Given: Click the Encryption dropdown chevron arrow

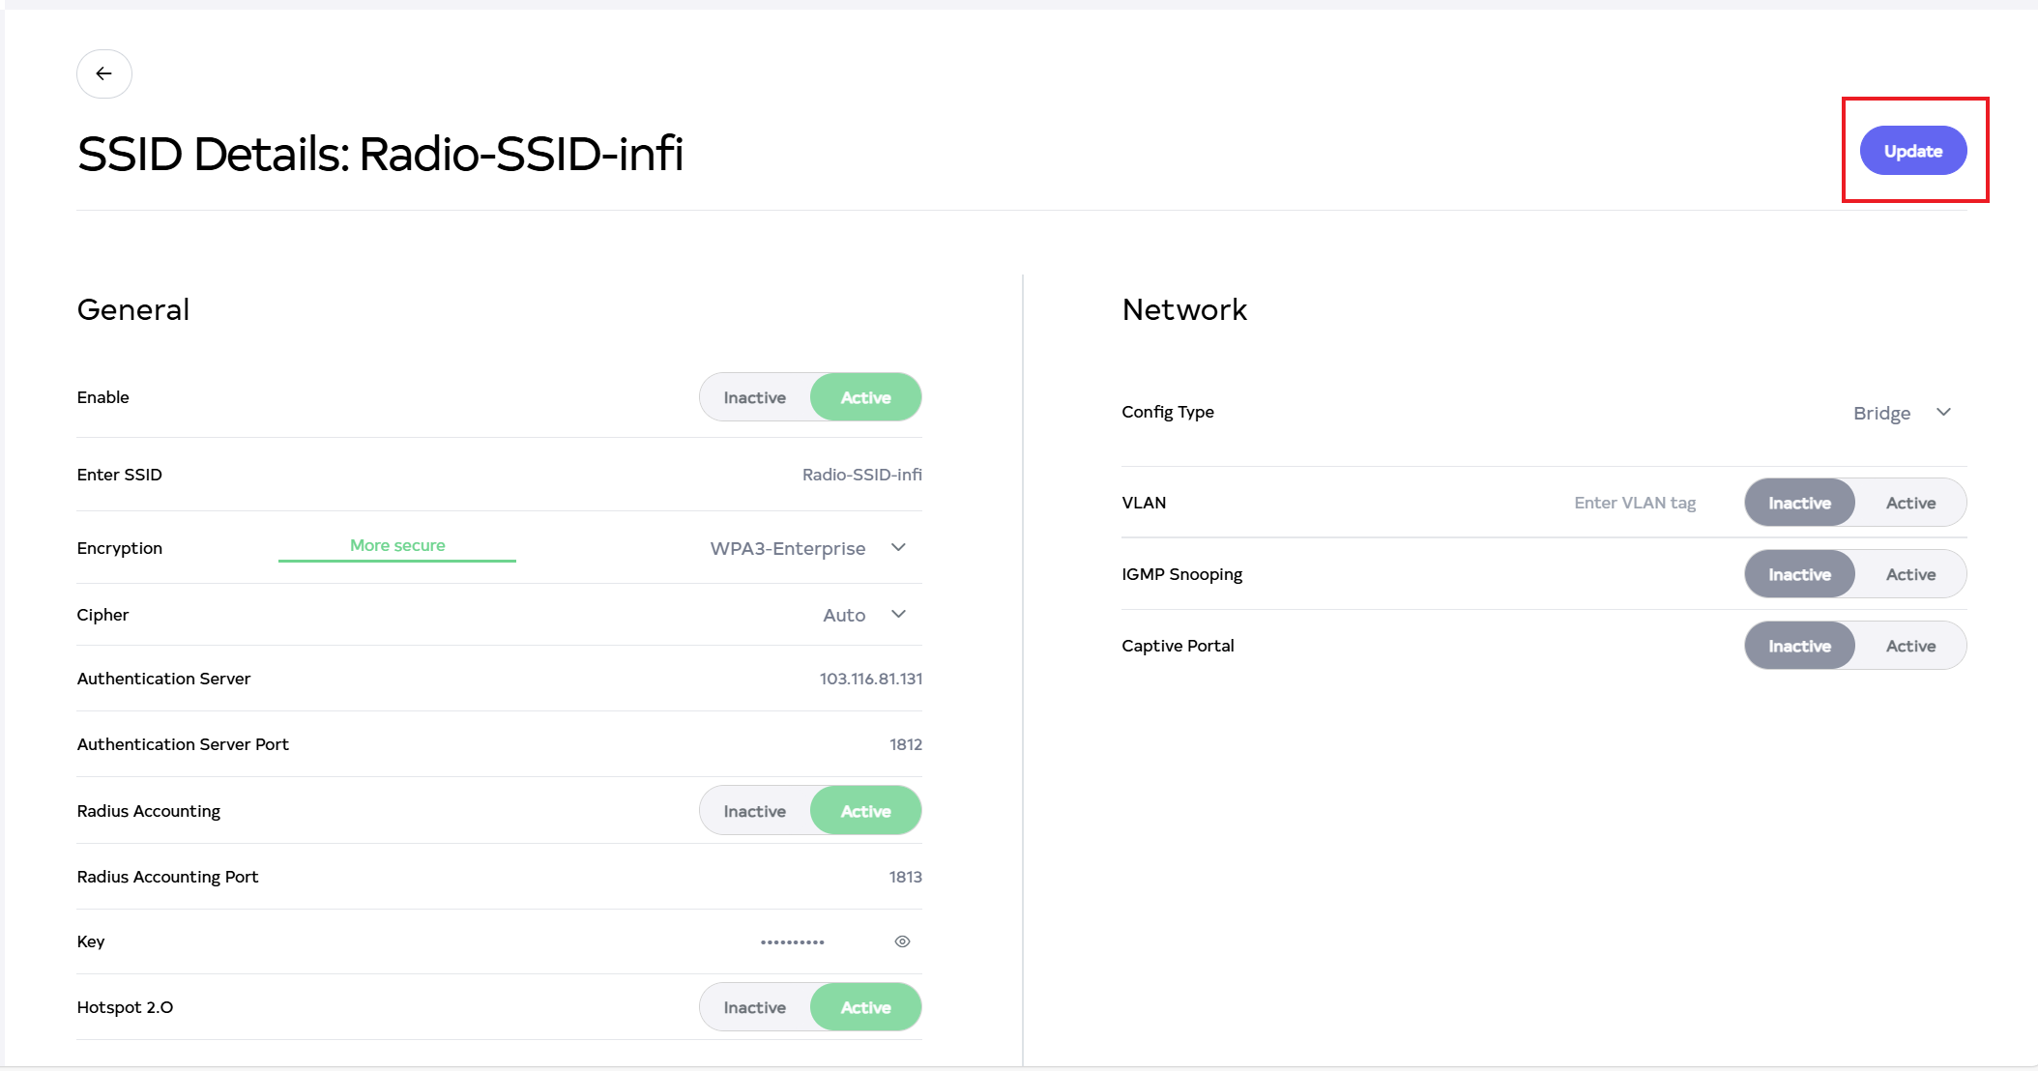Looking at the screenshot, I should click(898, 548).
